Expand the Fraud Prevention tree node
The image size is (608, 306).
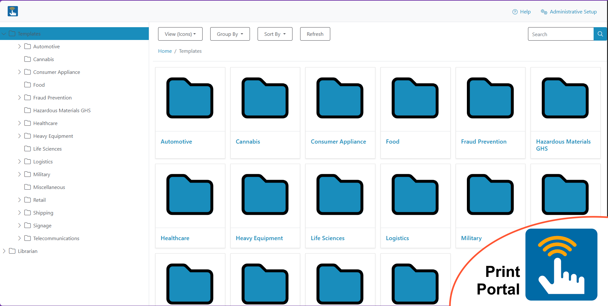point(20,98)
